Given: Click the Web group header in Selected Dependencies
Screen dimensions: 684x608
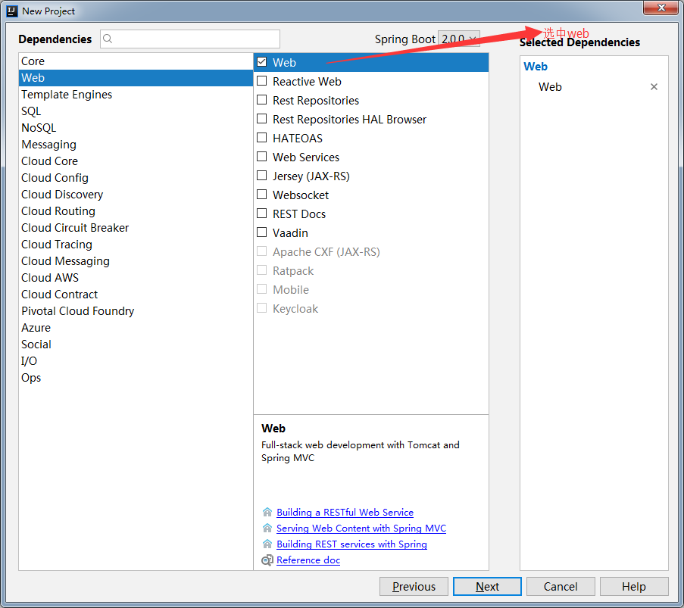Looking at the screenshot, I should pos(536,67).
